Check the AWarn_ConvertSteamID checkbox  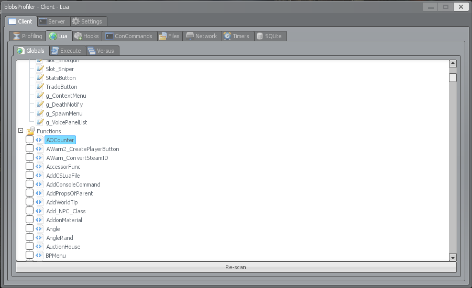coord(29,157)
